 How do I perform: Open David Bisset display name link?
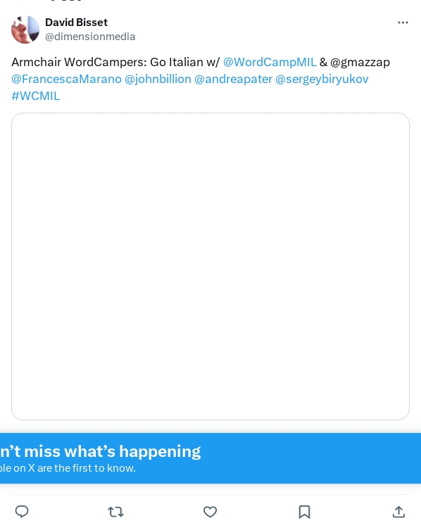[x=77, y=23]
